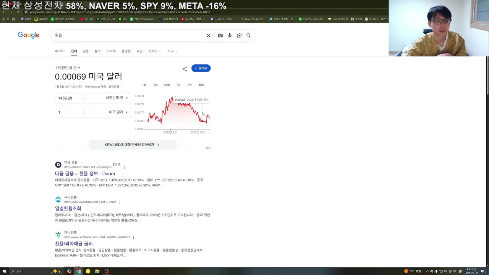Image resolution: width=489 pixels, height=275 pixels.
Task: Click the 팔로우 follow button
Action: (201, 68)
